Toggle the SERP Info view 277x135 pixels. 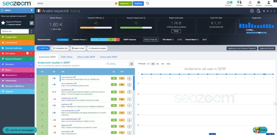point(43,48)
